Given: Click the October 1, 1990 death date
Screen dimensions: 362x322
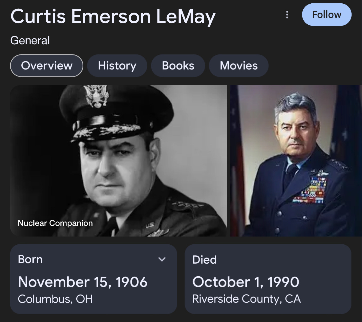Looking at the screenshot, I should pyautogui.click(x=246, y=282).
